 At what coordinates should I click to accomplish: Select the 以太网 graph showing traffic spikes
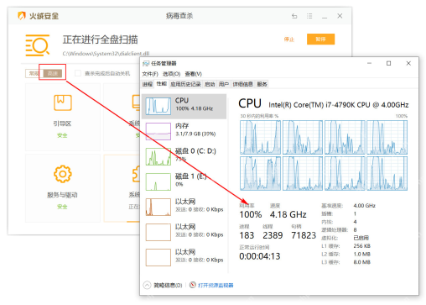[158, 207]
